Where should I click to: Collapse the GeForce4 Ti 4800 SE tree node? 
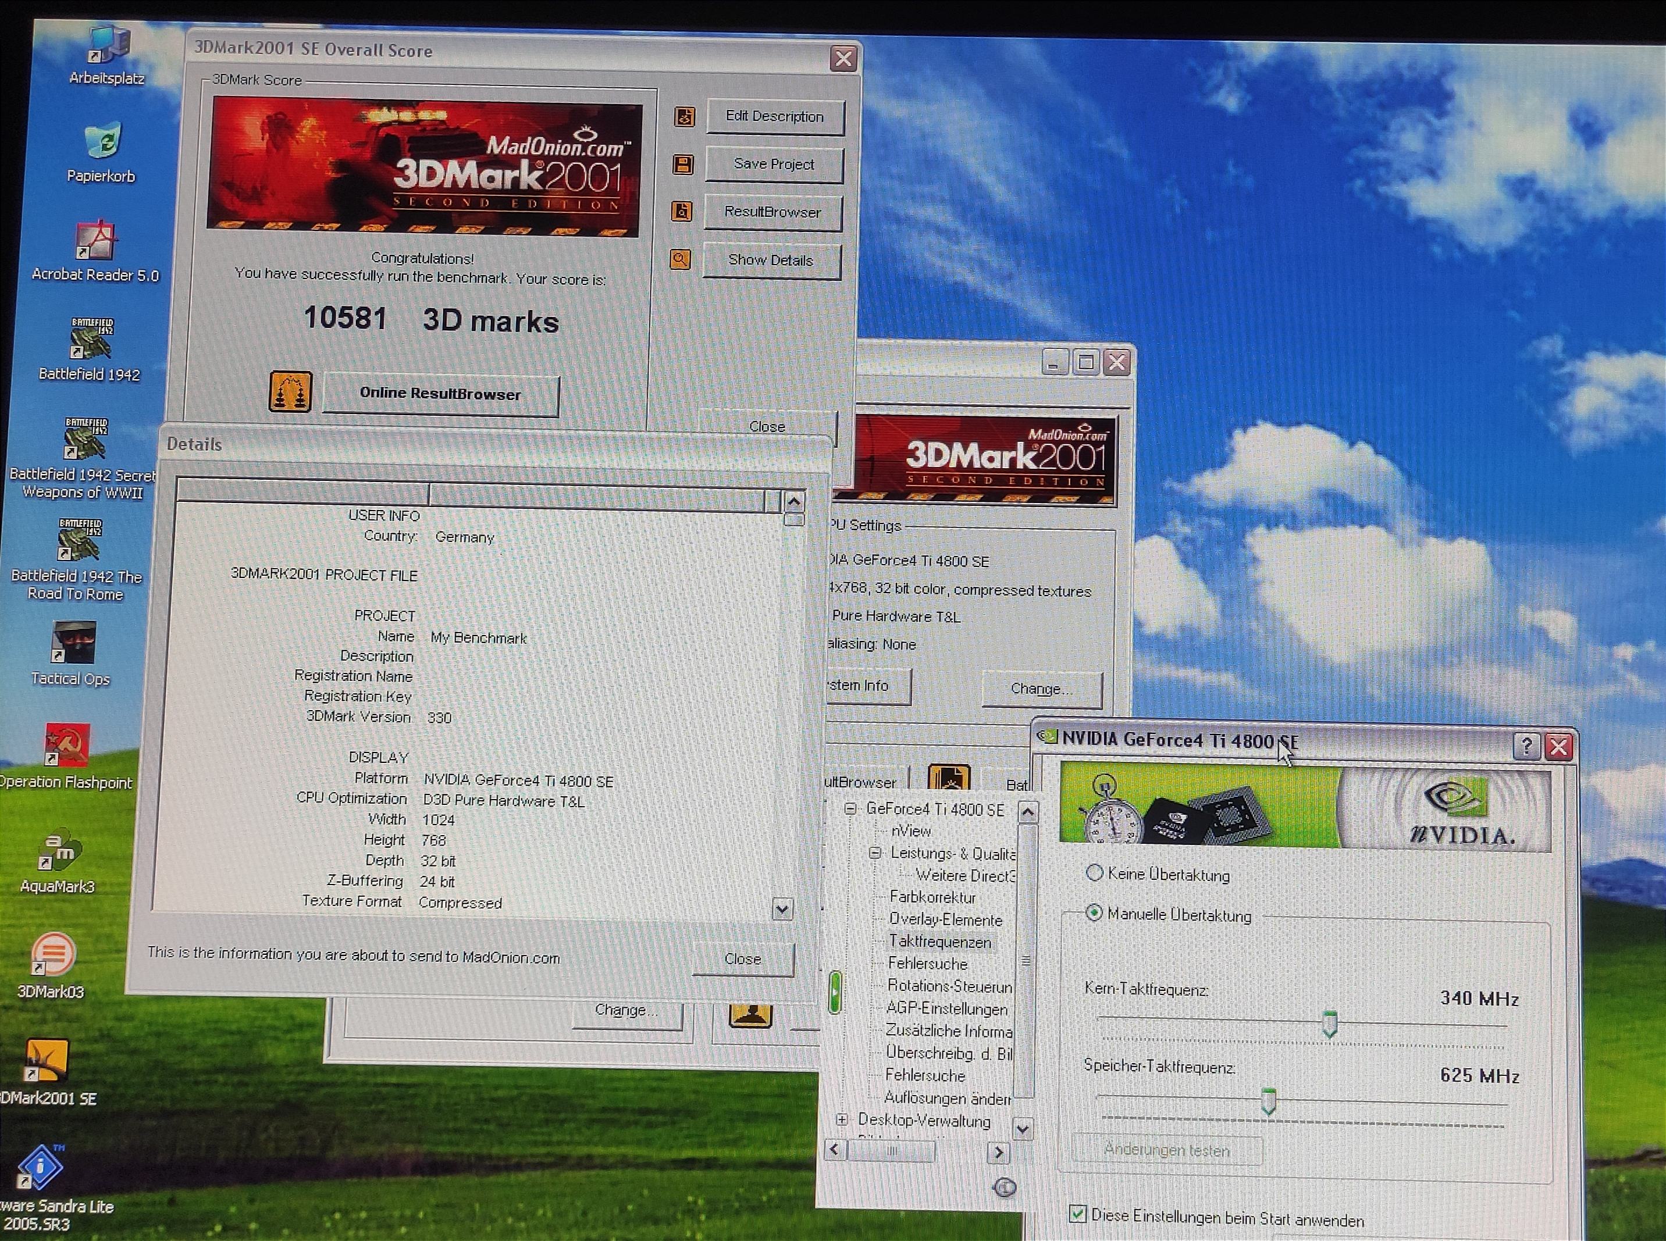(850, 808)
